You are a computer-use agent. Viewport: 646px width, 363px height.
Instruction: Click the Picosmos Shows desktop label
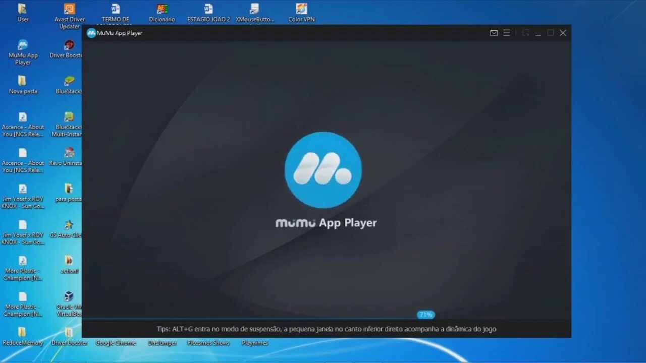point(208,343)
